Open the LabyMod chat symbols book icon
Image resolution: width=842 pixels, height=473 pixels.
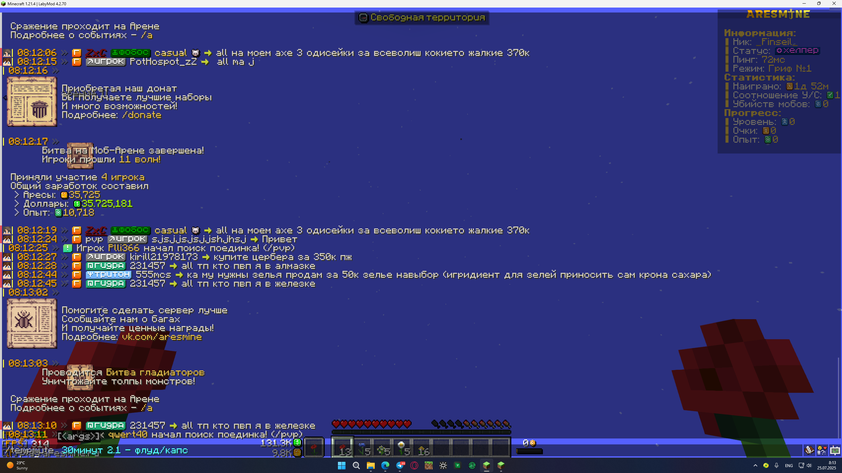809,450
